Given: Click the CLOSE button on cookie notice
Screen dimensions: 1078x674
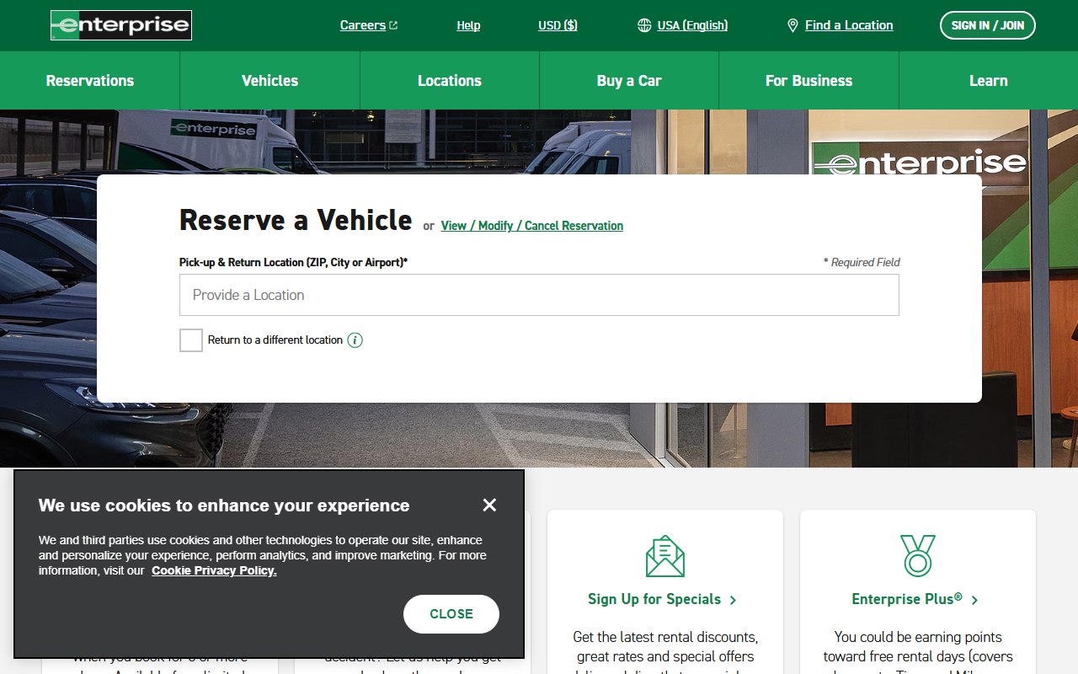Looking at the screenshot, I should (x=451, y=614).
